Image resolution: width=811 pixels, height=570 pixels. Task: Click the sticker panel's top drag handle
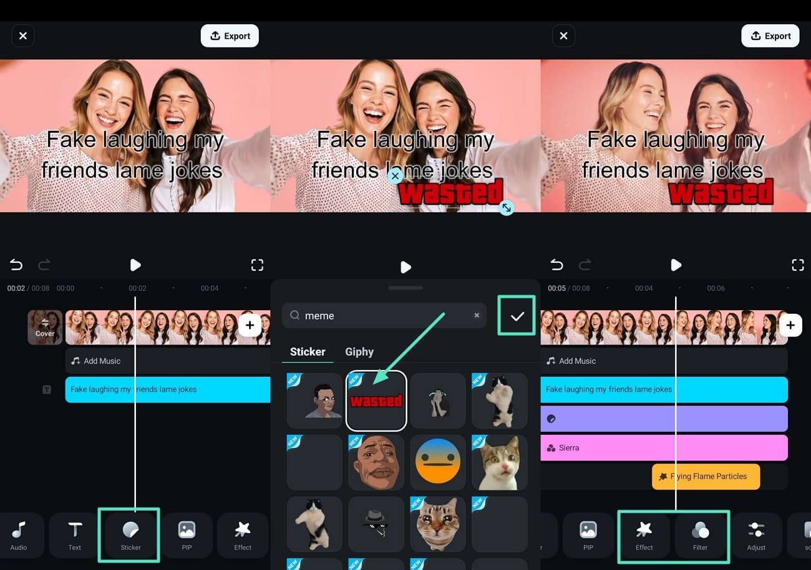tap(405, 288)
